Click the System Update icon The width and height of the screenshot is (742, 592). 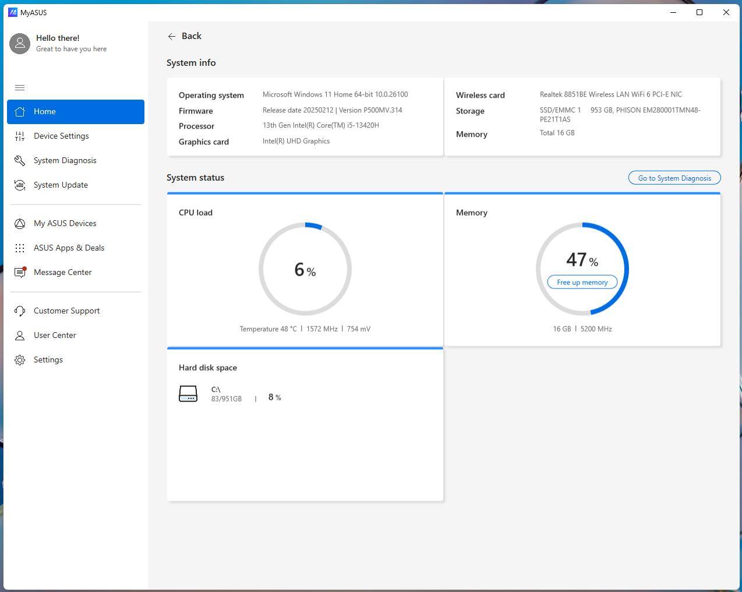point(20,185)
